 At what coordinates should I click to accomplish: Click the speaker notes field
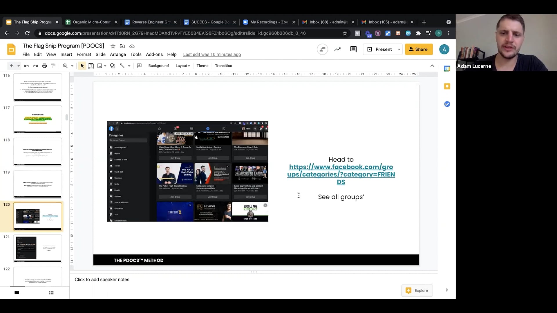click(x=254, y=280)
